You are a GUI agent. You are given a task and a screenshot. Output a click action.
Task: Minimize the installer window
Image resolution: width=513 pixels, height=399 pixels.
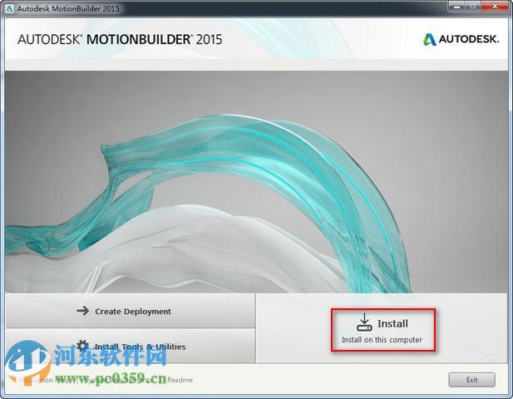point(456,6)
